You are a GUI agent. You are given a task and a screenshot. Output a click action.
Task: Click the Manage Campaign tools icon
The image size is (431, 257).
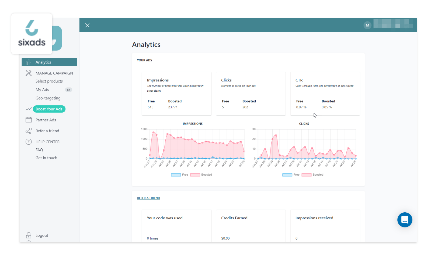click(x=29, y=73)
